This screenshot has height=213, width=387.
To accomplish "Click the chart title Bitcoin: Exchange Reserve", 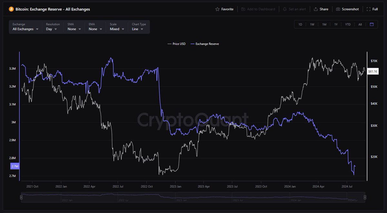I will (53, 9).
